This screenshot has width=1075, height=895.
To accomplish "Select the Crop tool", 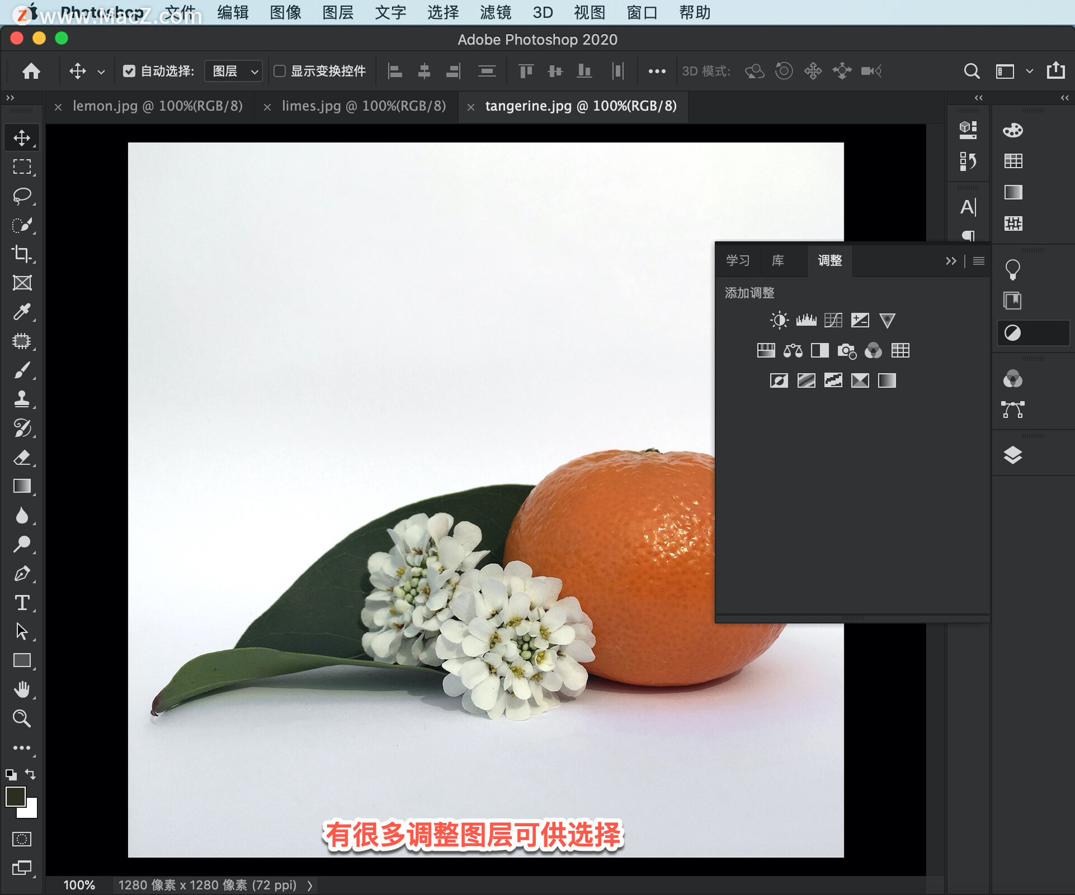I will 22,254.
